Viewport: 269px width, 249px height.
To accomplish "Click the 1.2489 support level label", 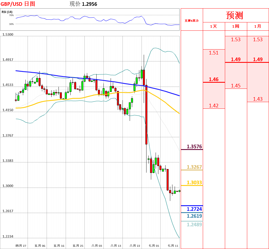I will tap(194, 225).
